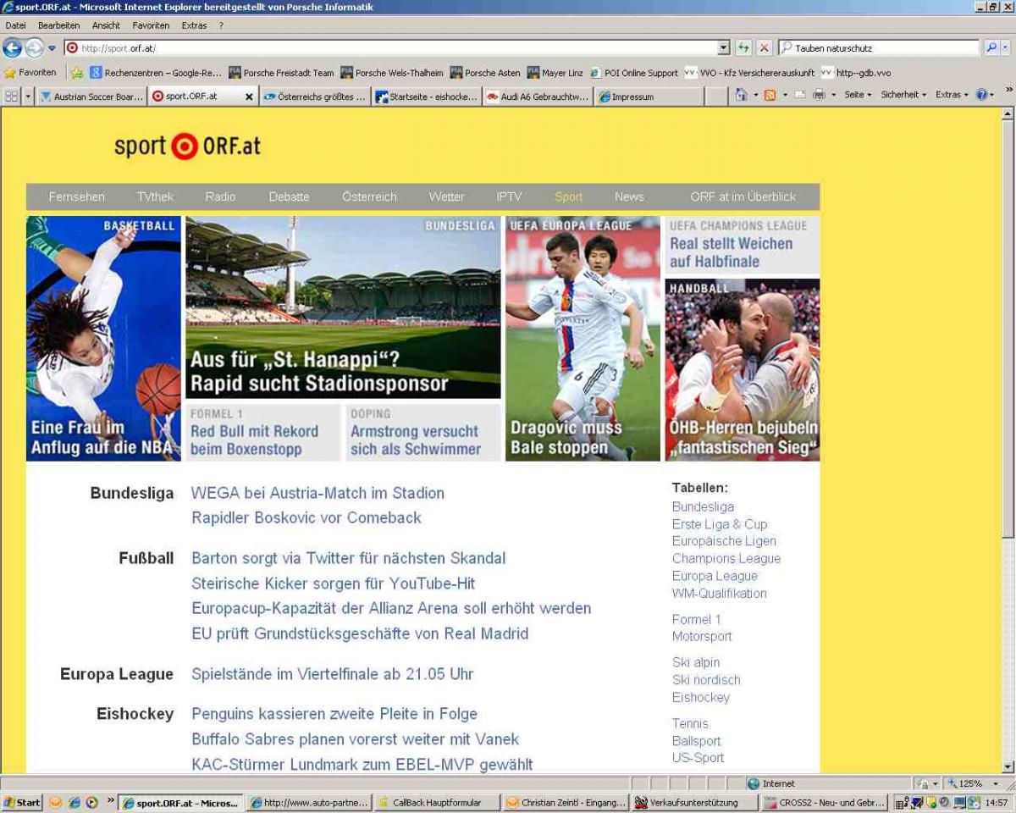Open the tab list dropdown arrow
1016x813 pixels.
coord(28,96)
